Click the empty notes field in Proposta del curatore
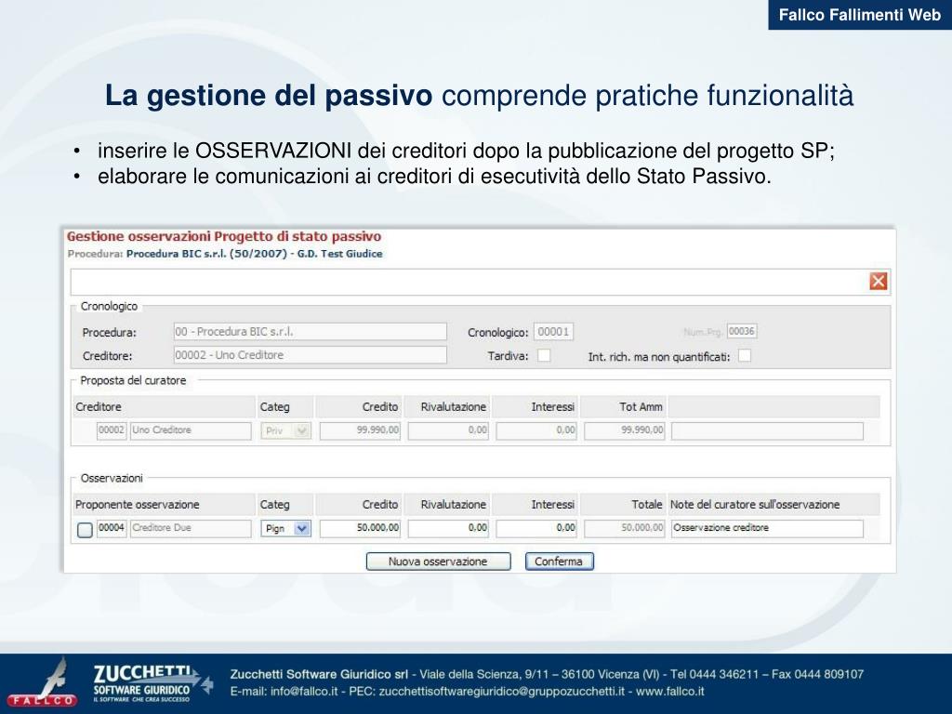 pyautogui.click(x=767, y=430)
